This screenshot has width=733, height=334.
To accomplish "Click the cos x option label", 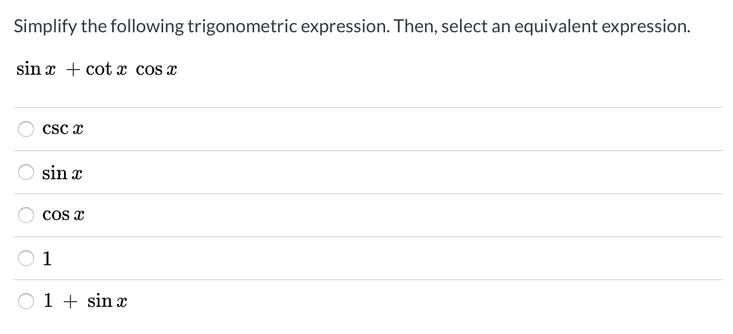I will click(63, 215).
